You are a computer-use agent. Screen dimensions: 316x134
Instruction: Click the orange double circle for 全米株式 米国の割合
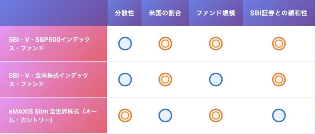click(165, 79)
